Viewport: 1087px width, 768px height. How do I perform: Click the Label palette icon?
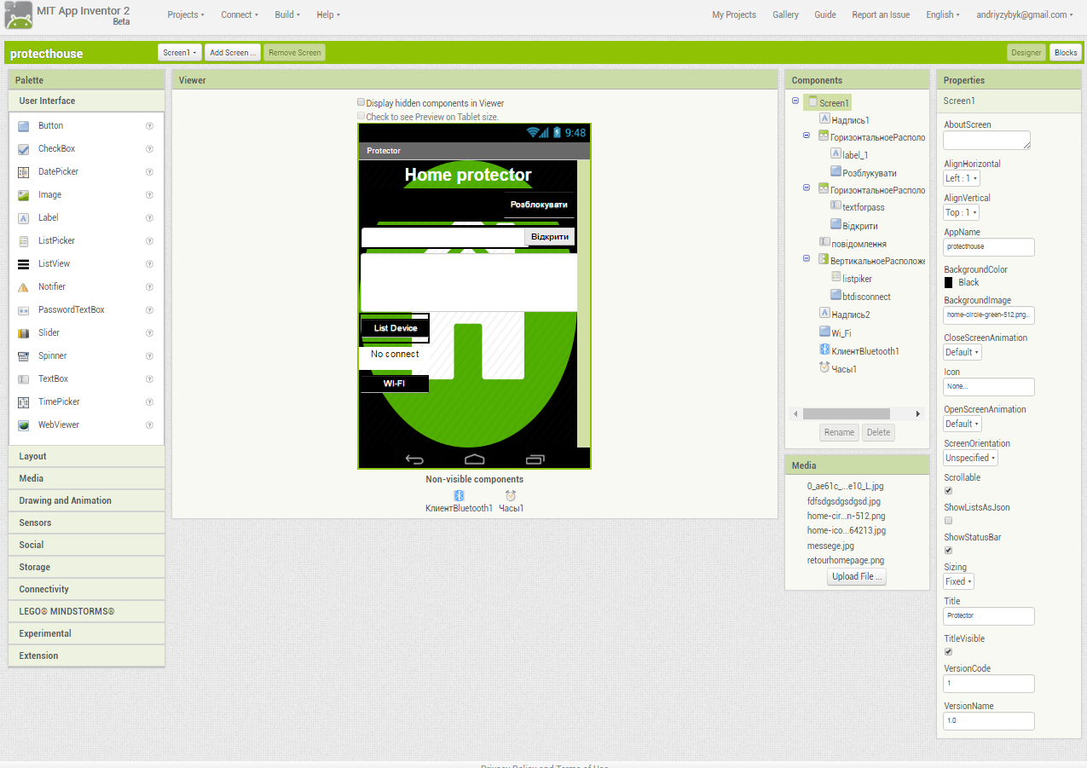coord(23,218)
